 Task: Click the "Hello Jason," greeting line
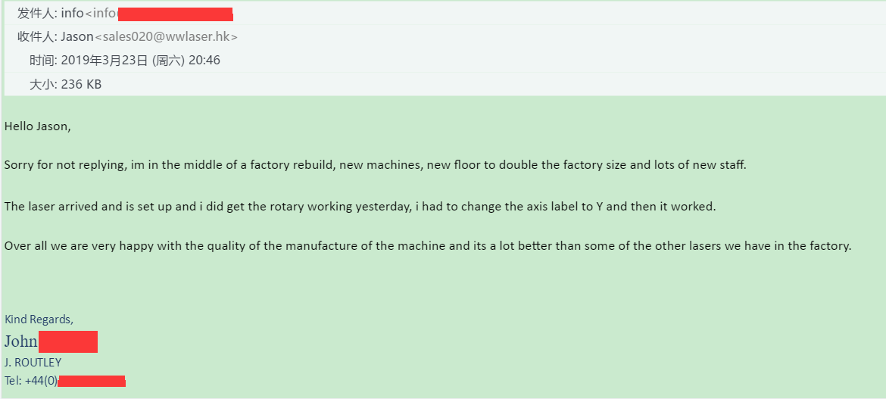point(38,126)
